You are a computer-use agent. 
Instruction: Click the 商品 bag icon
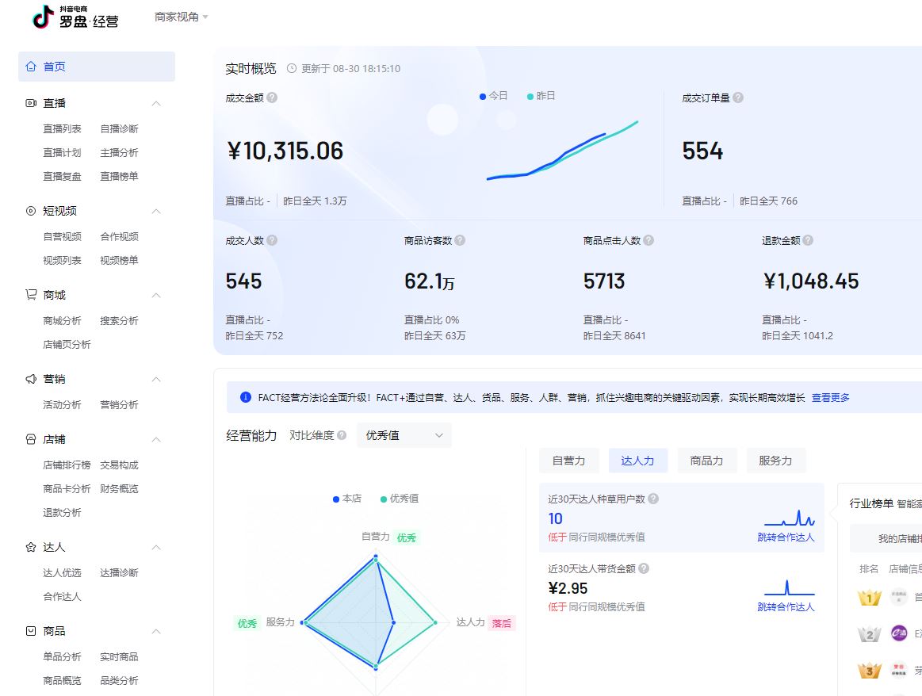coord(31,631)
